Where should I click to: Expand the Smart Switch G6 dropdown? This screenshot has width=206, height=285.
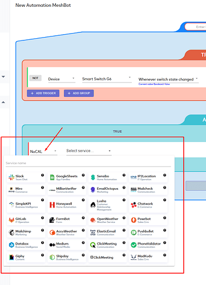coord(107,79)
